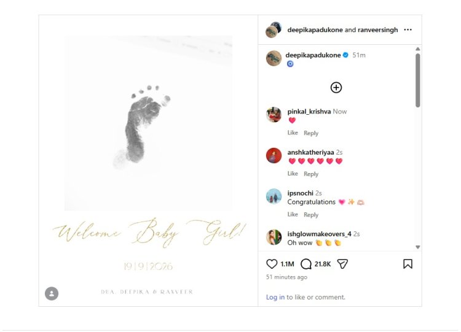Like the post with the heart icon
This screenshot has width=461, height=332.
tap(272, 264)
